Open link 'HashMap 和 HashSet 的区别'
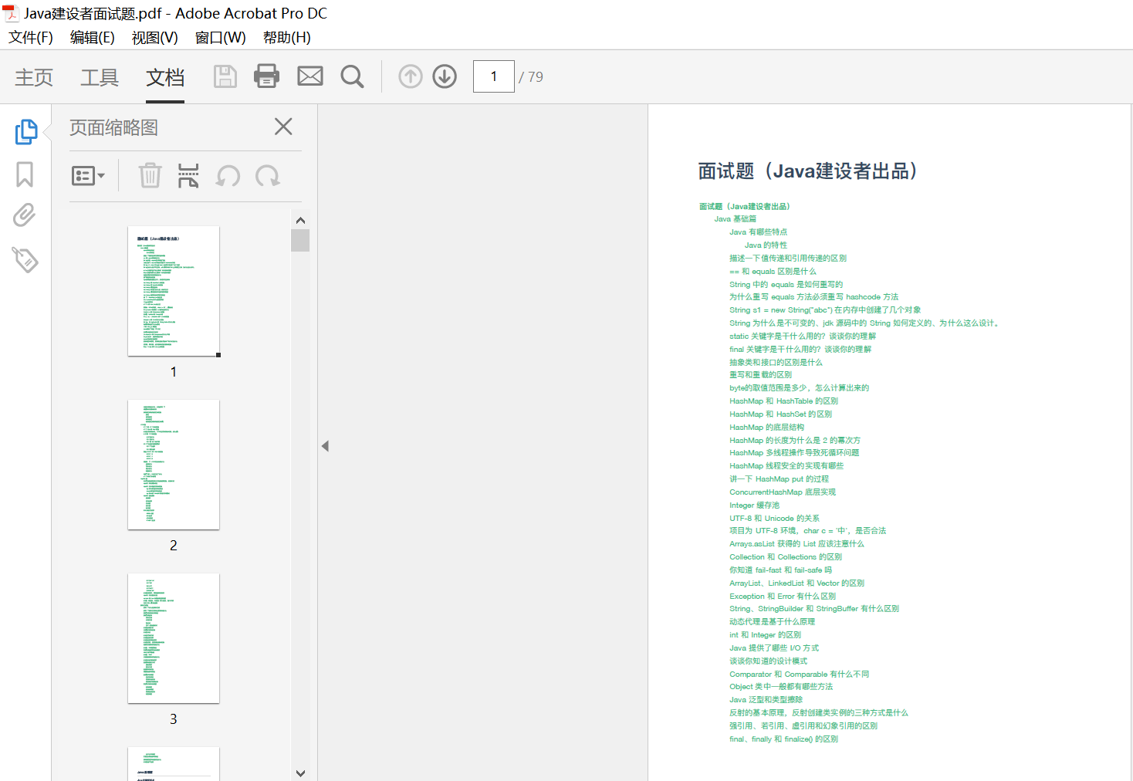This screenshot has width=1133, height=781. tap(781, 414)
